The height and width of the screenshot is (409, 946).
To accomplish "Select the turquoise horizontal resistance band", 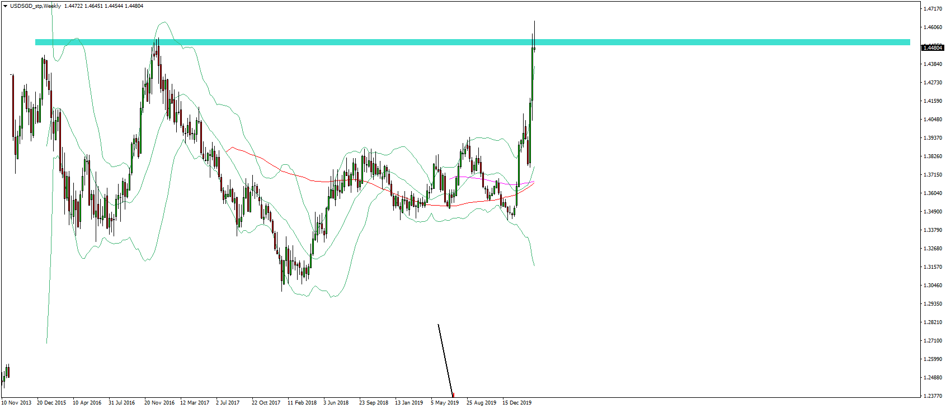I will [472, 42].
